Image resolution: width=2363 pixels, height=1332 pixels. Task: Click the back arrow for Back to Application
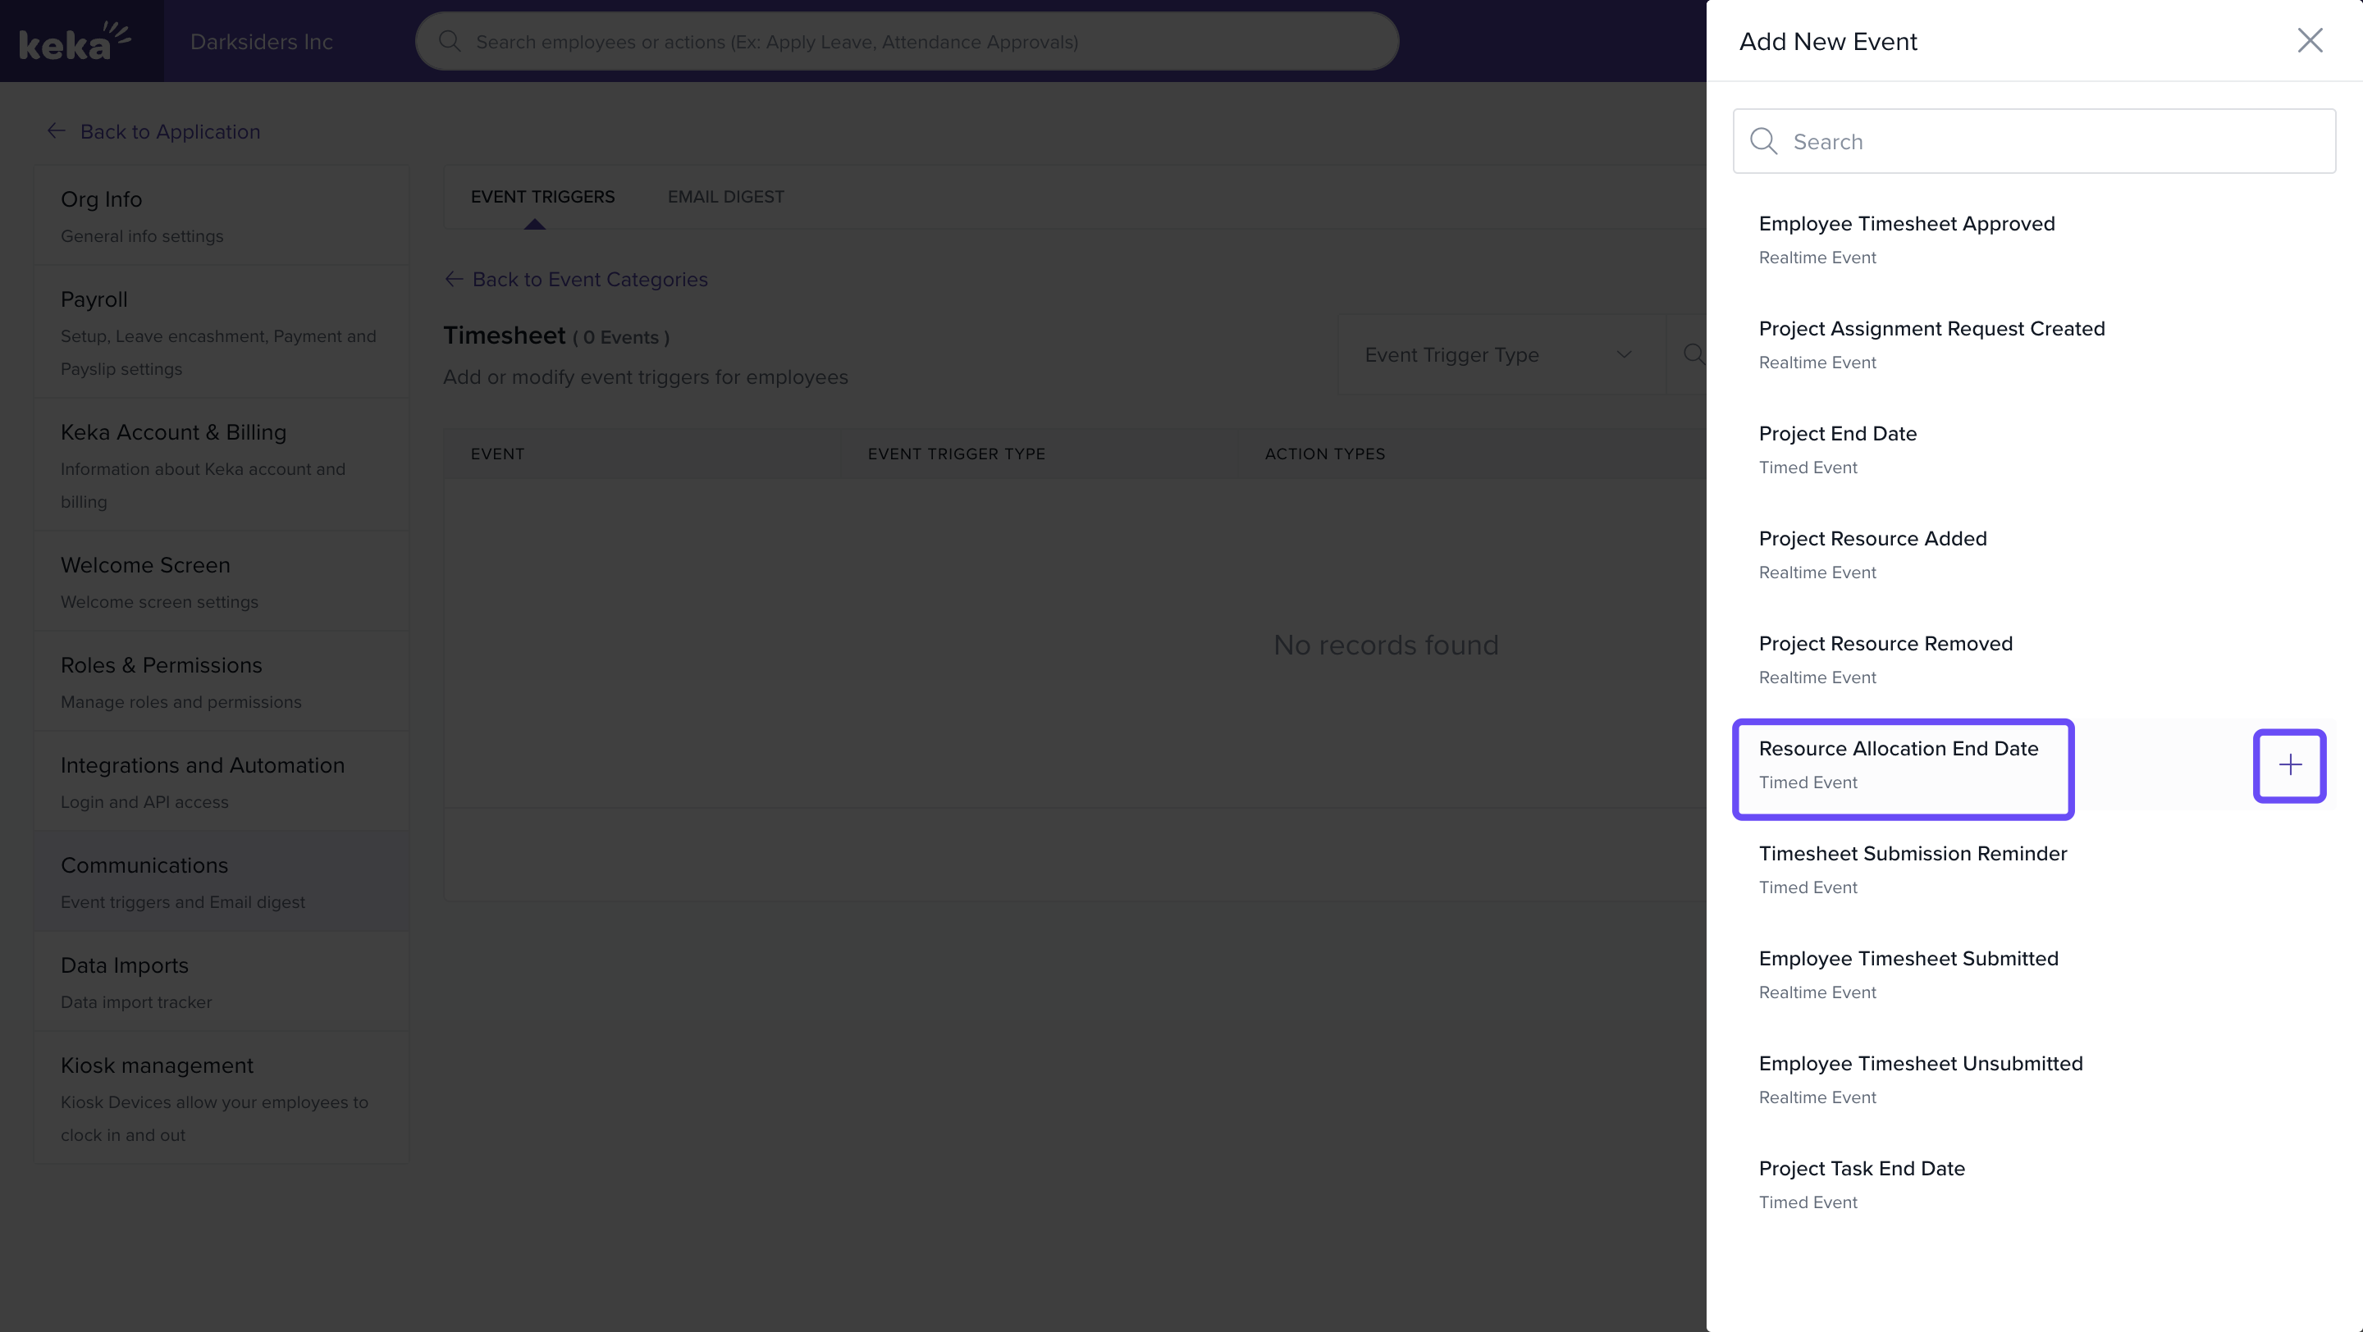[x=57, y=131]
